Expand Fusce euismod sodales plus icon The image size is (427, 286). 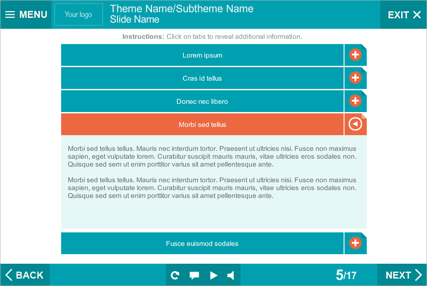click(x=355, y=243)
